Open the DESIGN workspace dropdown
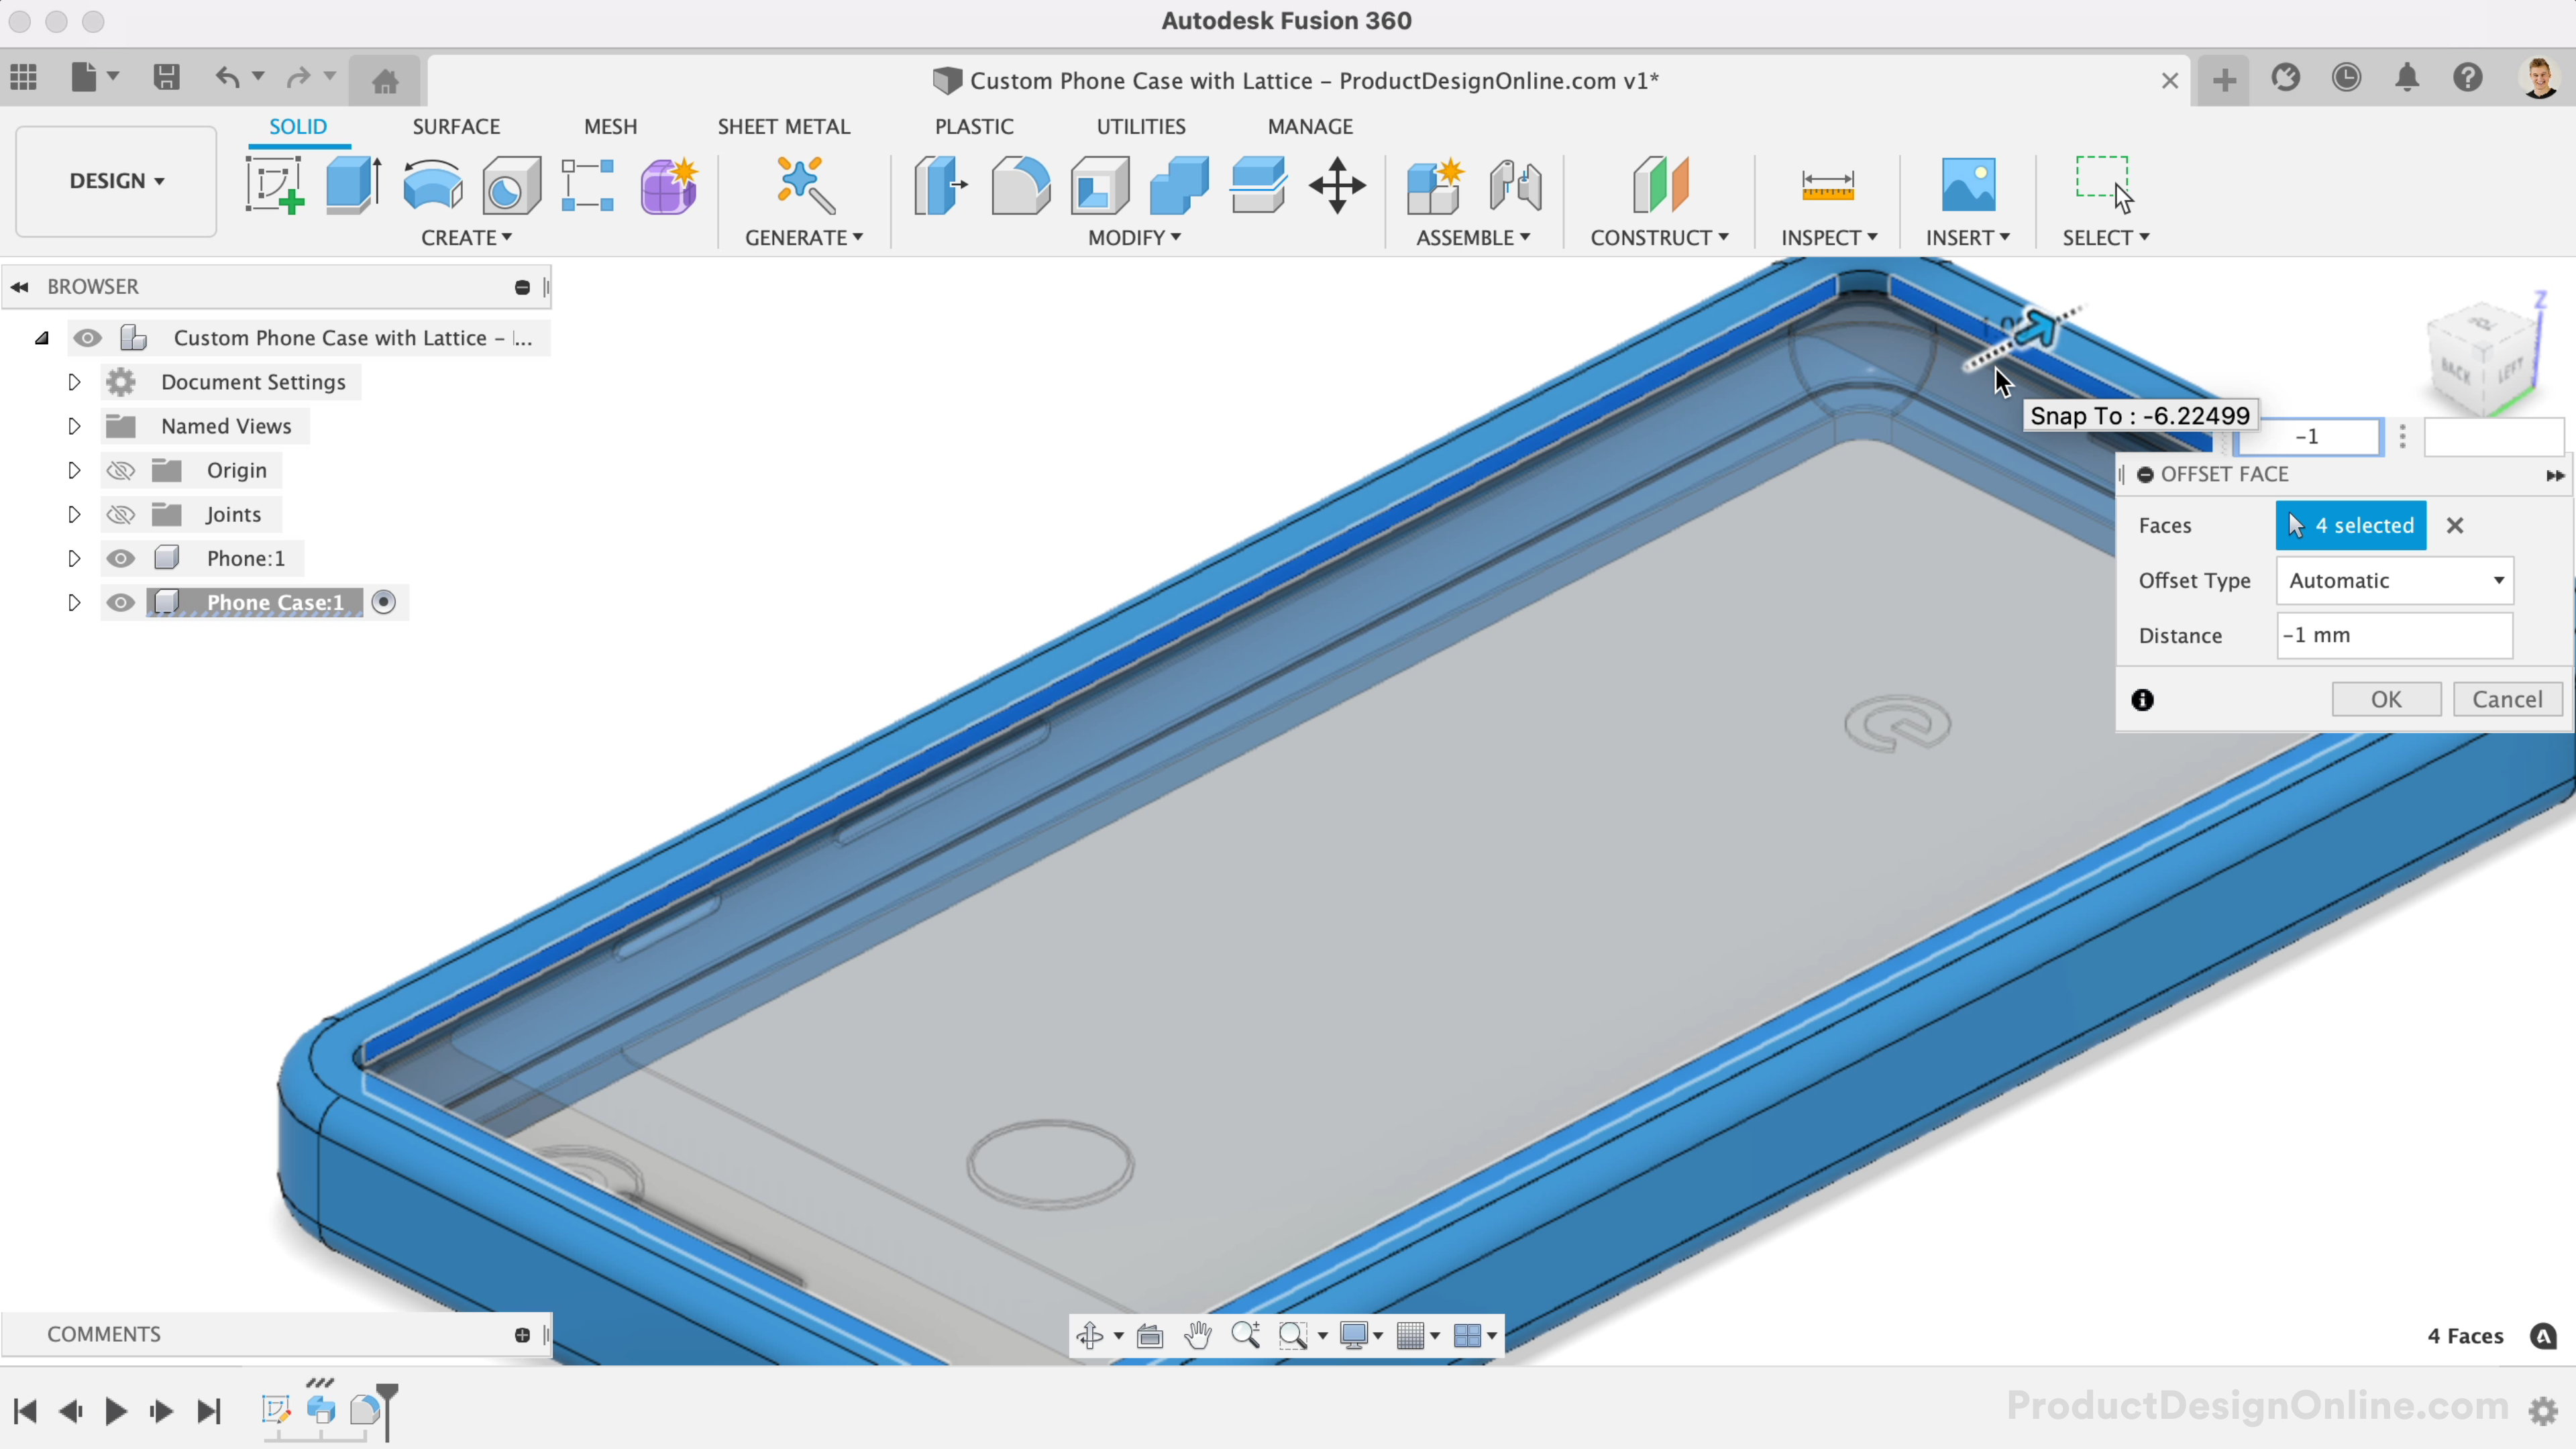Viewport: 2576px width, 1449px height. [116, 181]
